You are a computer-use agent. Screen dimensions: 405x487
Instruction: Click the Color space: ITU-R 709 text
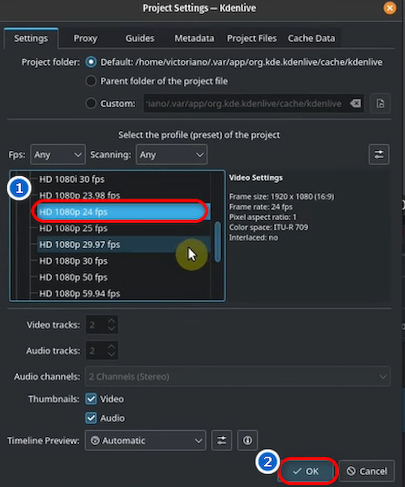click(x=268, y=227)
